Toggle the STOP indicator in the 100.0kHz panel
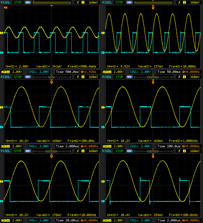Screen dimensions: 203x223 (119, 151)
